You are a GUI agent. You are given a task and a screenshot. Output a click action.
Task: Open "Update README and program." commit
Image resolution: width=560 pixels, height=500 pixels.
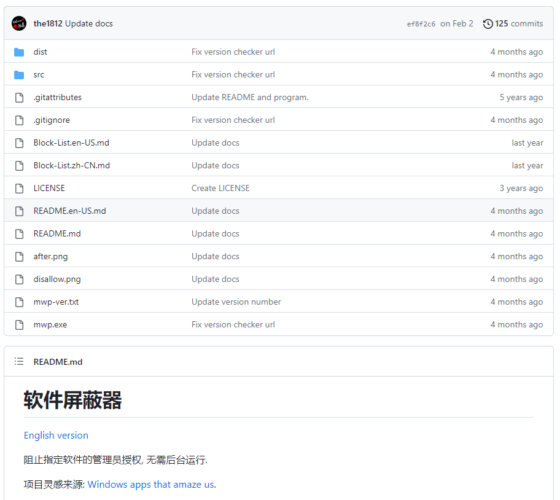pos(250,98)
